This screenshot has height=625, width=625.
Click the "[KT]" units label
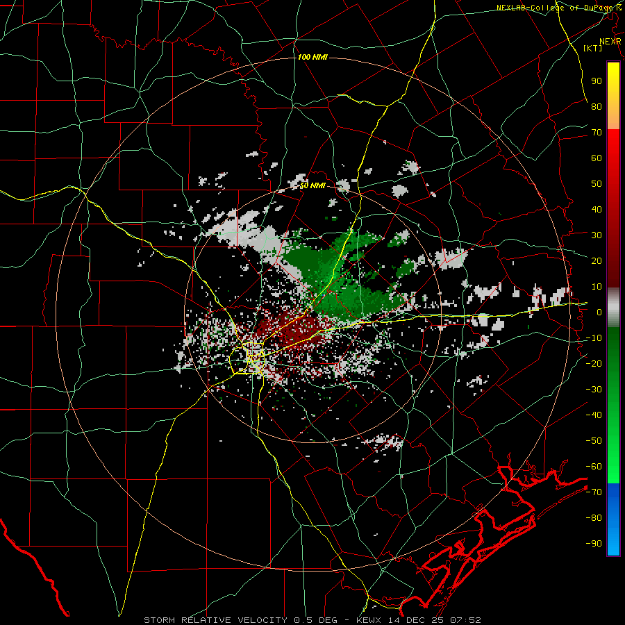tap(593, 48)
